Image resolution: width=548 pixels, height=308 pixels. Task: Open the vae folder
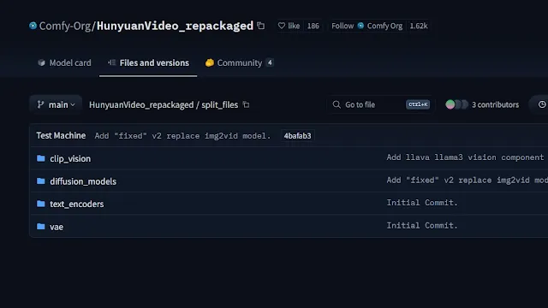point(57,227)
